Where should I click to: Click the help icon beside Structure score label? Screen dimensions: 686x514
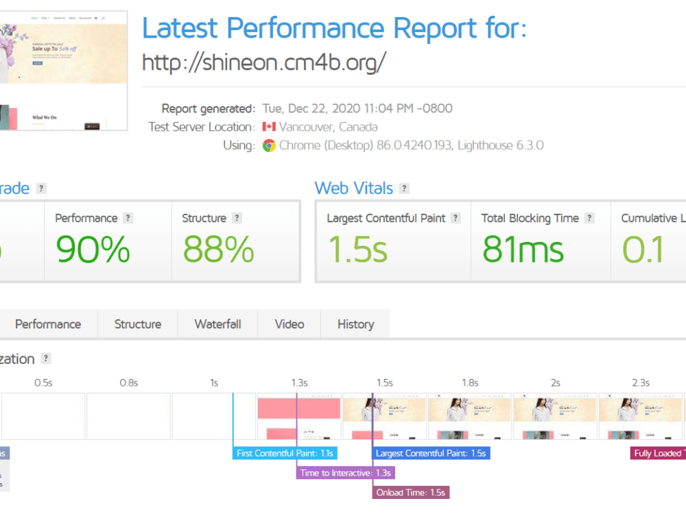pyautogui.click(x=237, y=218)
